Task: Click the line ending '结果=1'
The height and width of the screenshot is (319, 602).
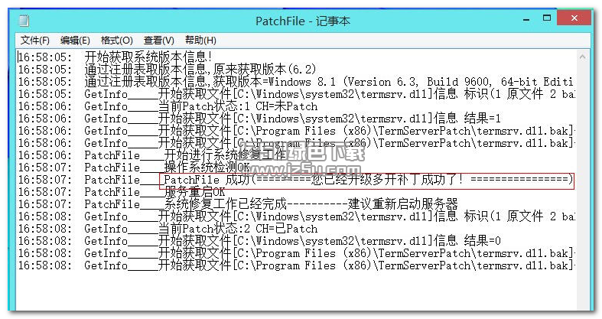Action: point(259,119)
